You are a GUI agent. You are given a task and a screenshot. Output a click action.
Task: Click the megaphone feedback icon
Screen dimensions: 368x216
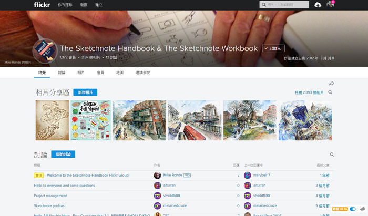pyautogui.click(x=361, y=209)
